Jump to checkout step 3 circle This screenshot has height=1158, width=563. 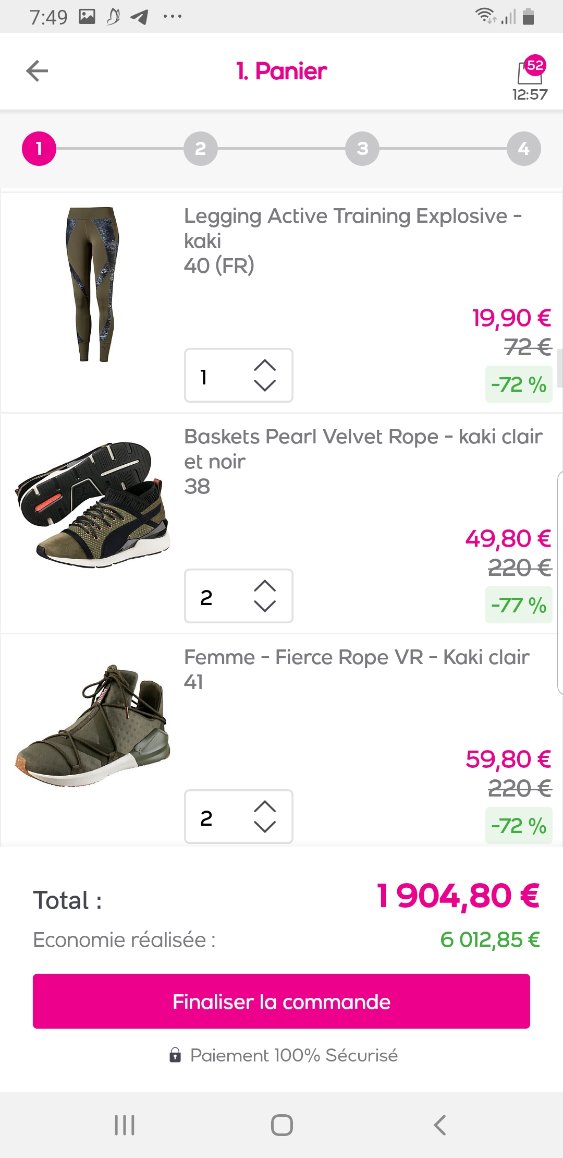(362, 149)
